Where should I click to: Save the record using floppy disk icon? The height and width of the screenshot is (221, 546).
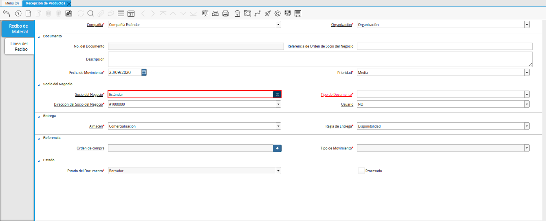click(x=69, y=13)
